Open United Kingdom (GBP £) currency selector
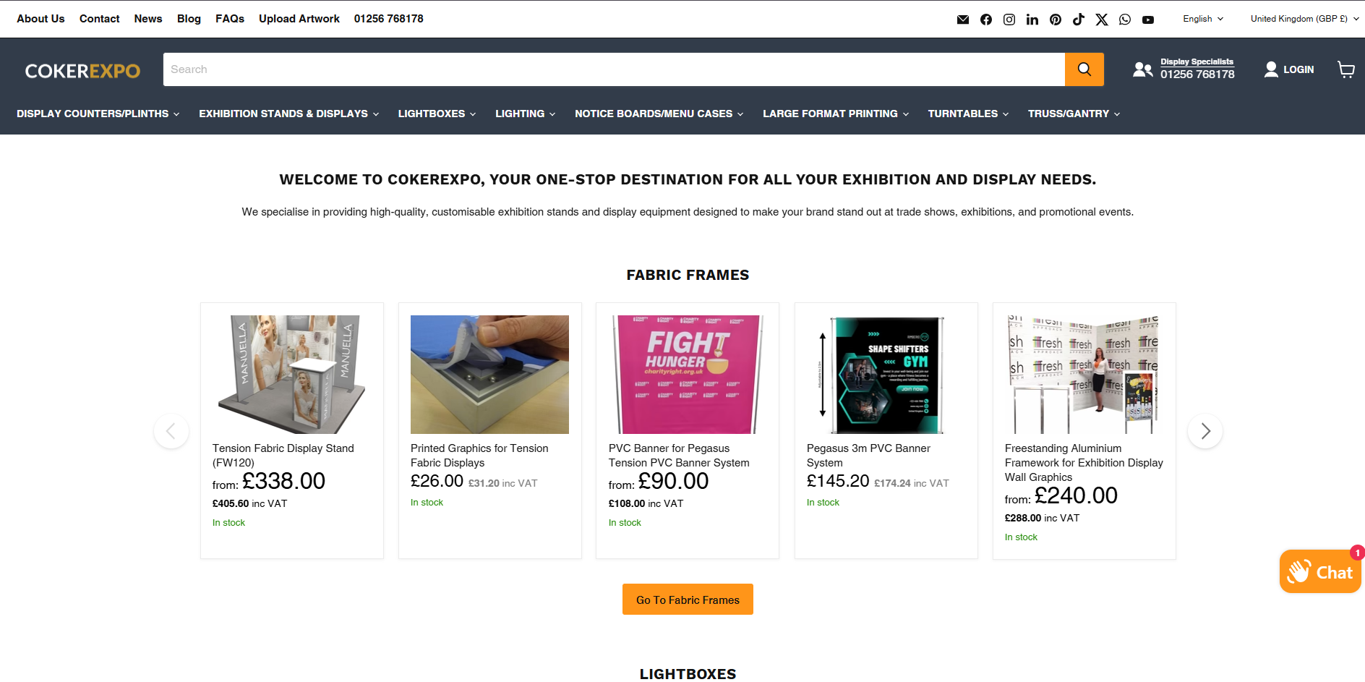The image size is (1365, 682). coord(1304,19)
